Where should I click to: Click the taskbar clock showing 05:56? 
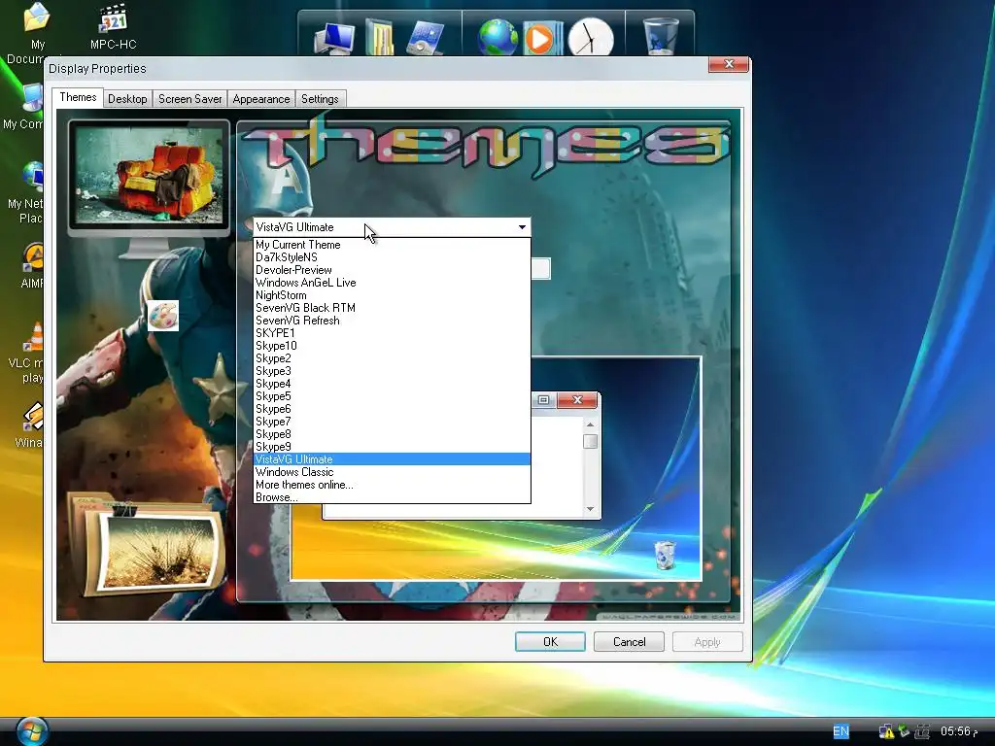point(959,731)
